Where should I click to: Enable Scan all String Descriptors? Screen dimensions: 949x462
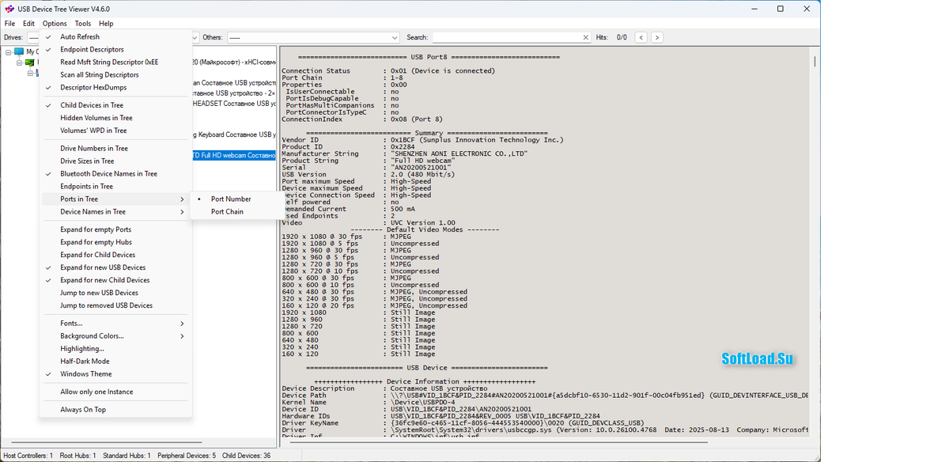tap(115, 74)
